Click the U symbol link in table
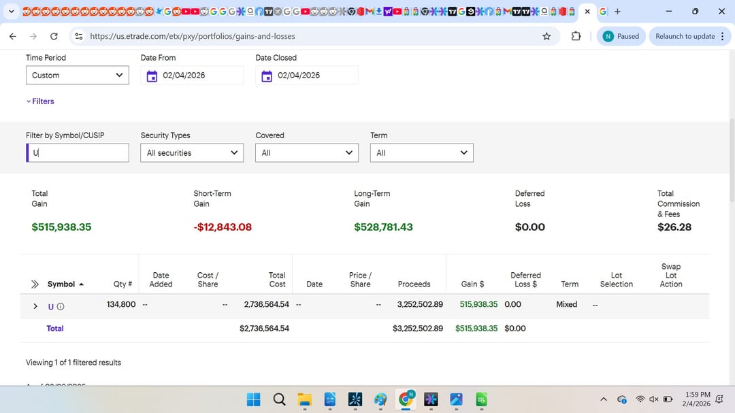 [51, 307]
